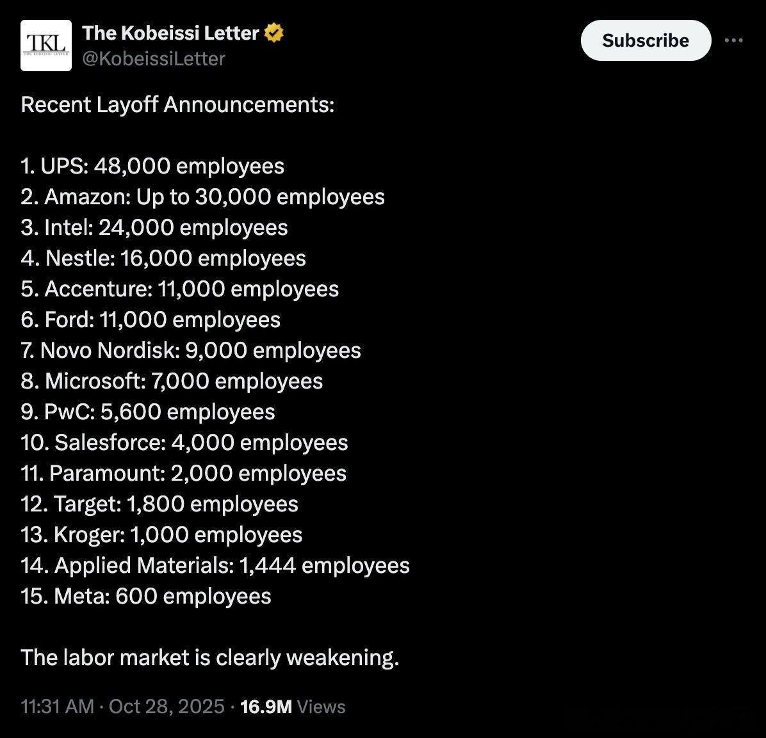Click the Applied Materials 1,444 employees line

tap(215, 566)
